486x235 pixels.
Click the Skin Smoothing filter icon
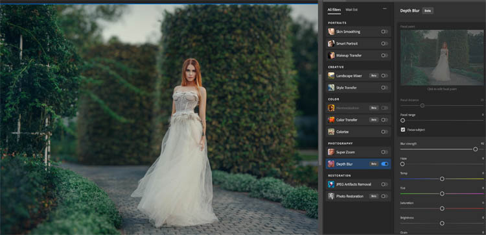[331, 32]
